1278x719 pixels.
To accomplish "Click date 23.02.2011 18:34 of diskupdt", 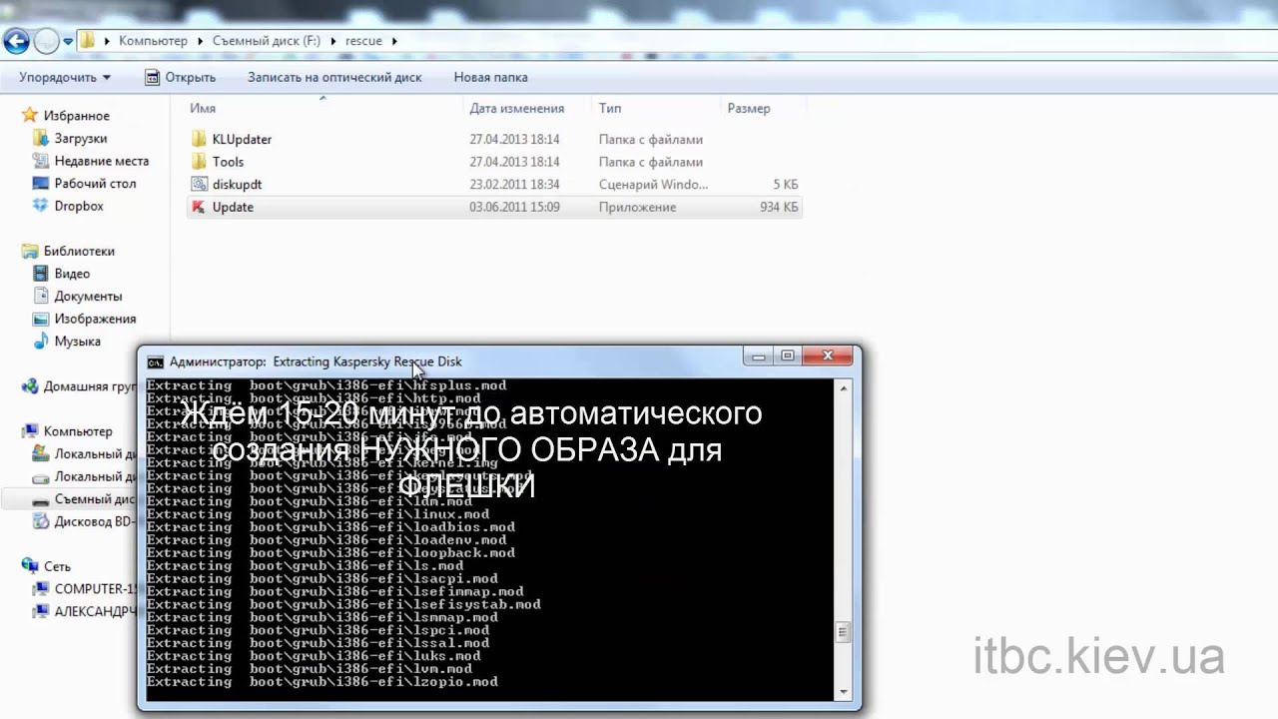I will pos(514,185).
